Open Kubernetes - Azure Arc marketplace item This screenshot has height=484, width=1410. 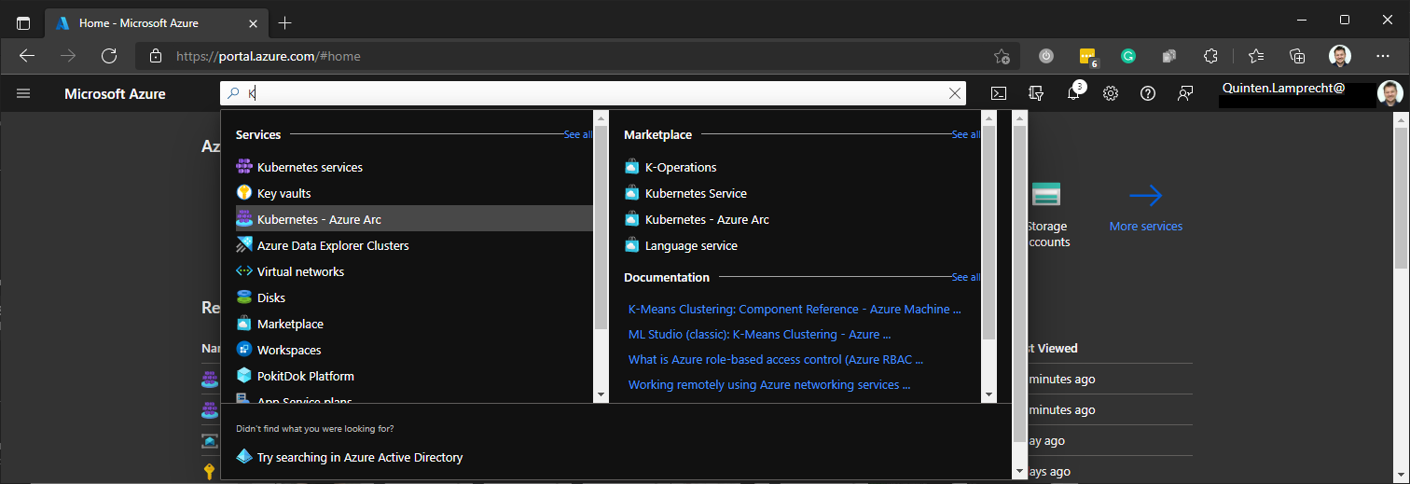[707, 219]
